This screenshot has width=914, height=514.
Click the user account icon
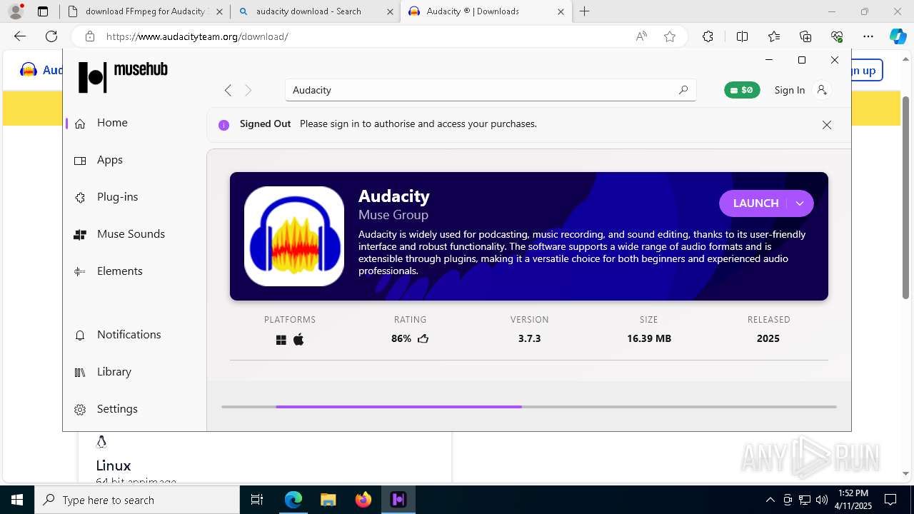[822, 90]
